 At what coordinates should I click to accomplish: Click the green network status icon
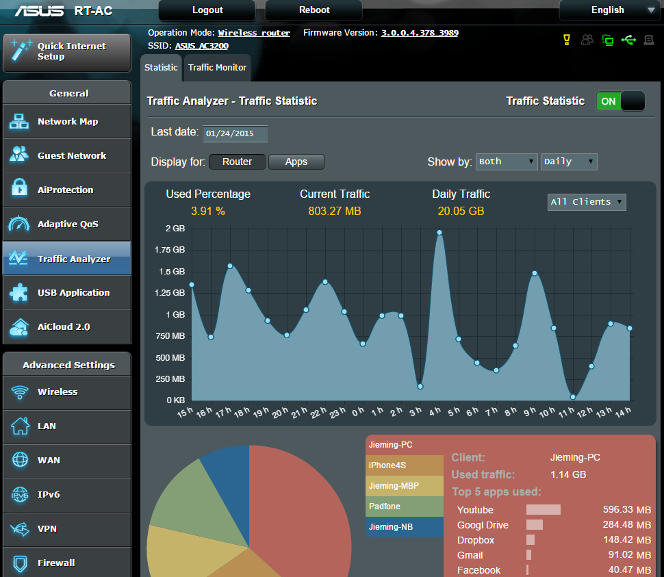608,40
